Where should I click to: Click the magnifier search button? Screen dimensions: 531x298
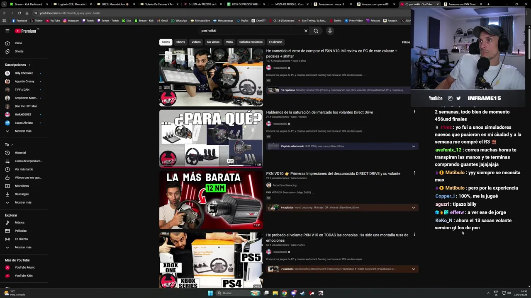(316, 31)
